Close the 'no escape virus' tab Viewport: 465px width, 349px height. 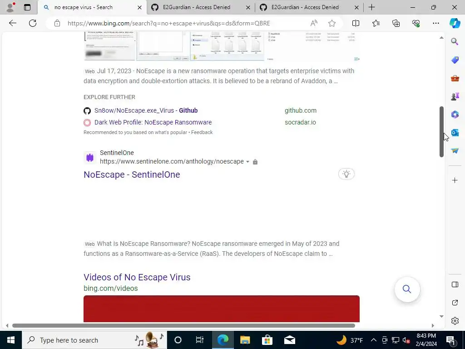tap(140, 7)
